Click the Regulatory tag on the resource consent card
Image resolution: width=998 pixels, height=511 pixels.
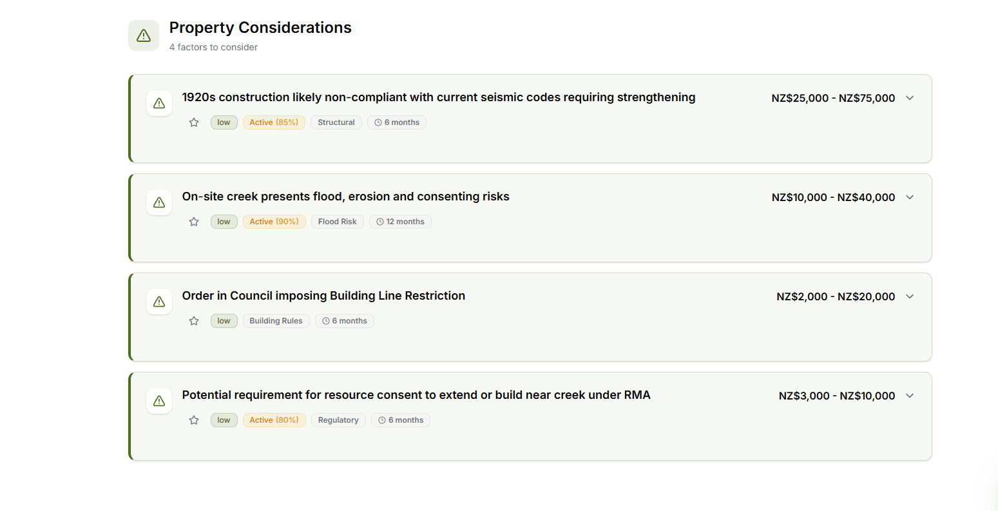338,419
